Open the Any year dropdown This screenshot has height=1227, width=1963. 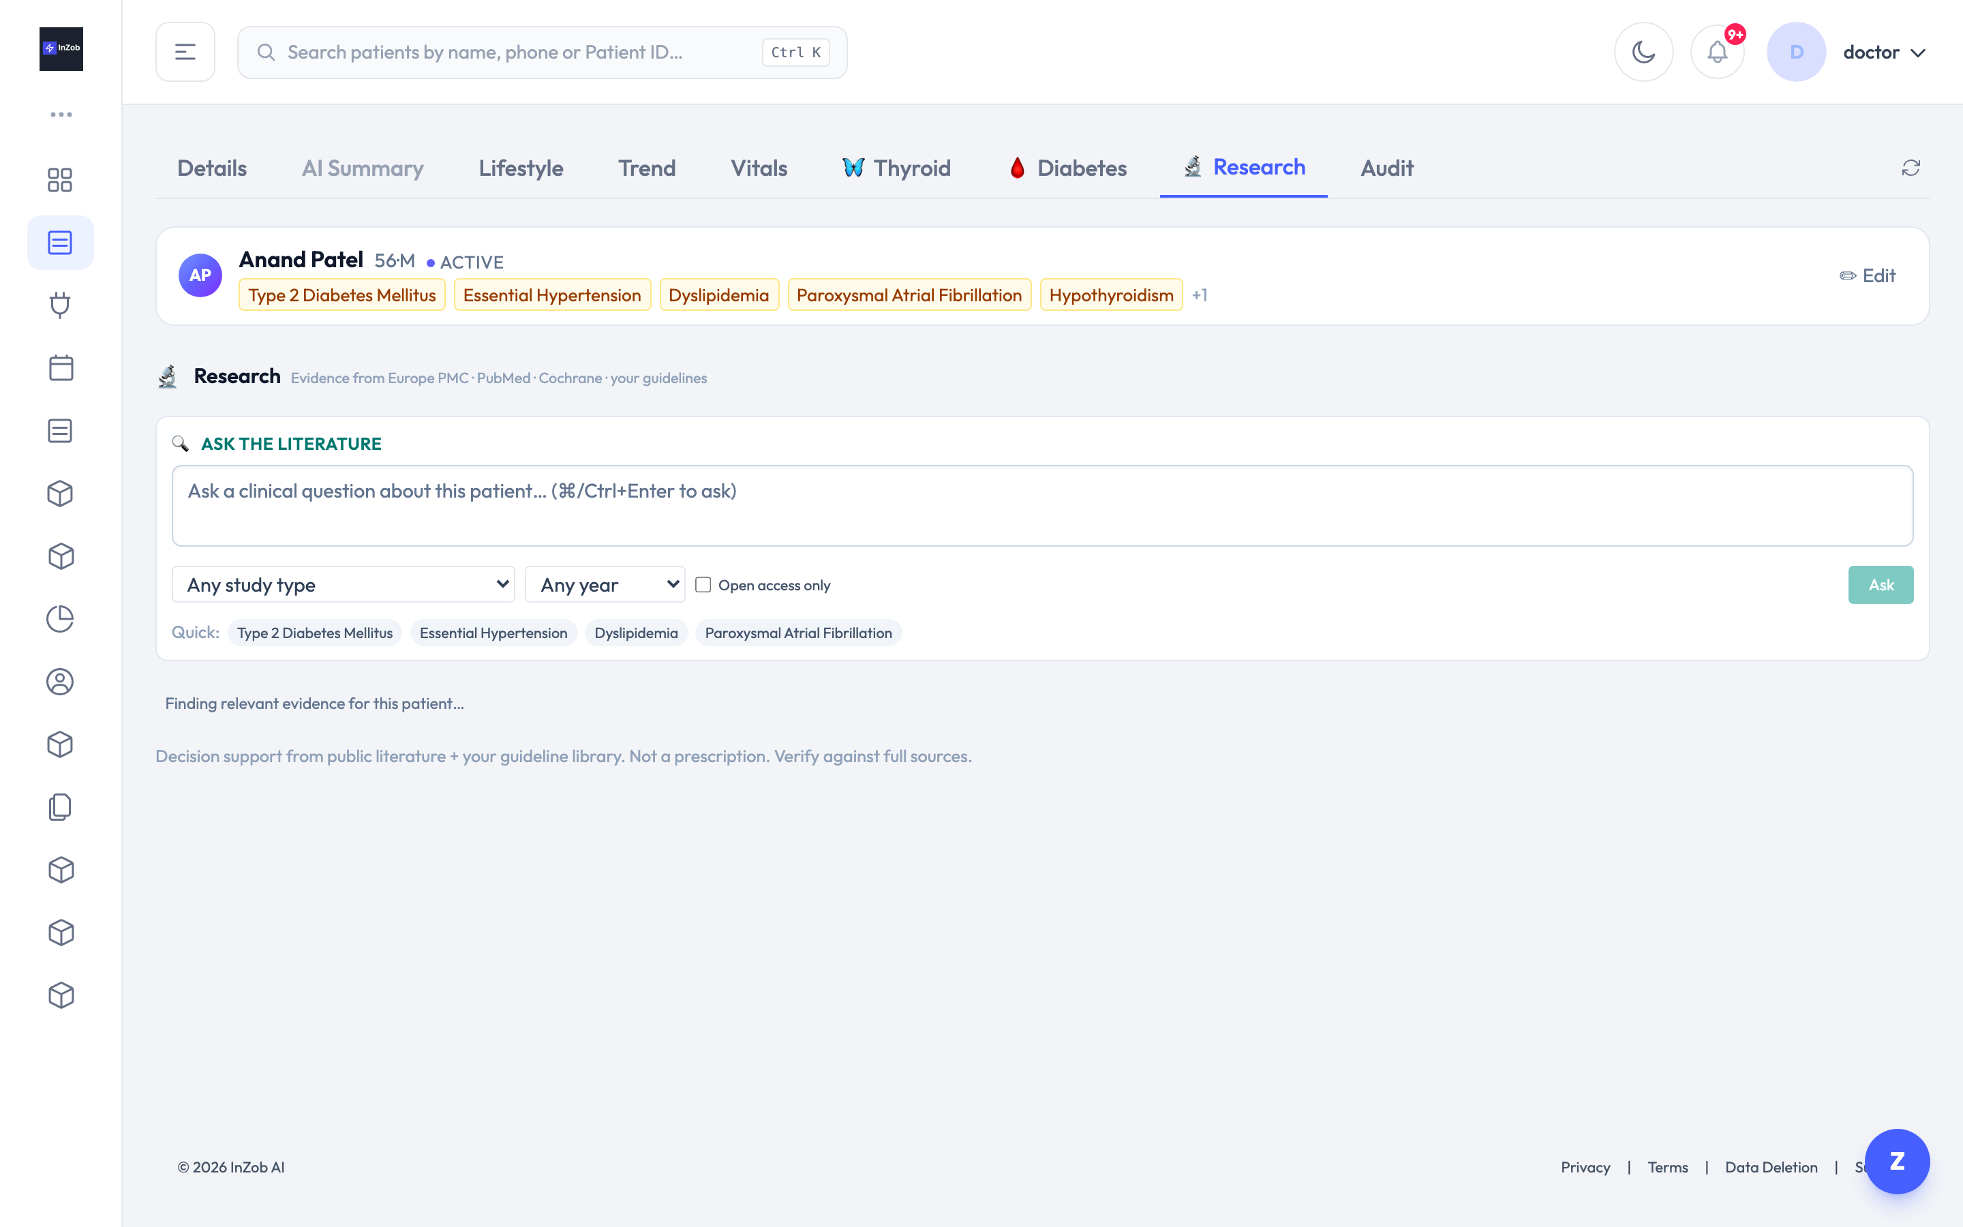605,584
